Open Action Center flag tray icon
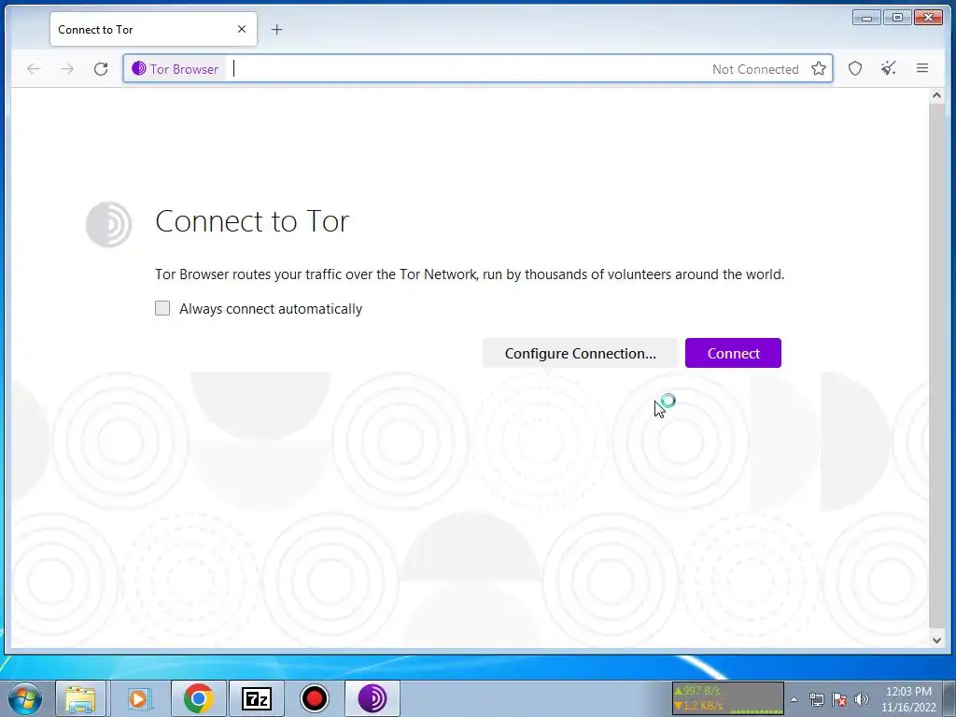This screenshot has height=717, width=956. [x=839, y=699]
